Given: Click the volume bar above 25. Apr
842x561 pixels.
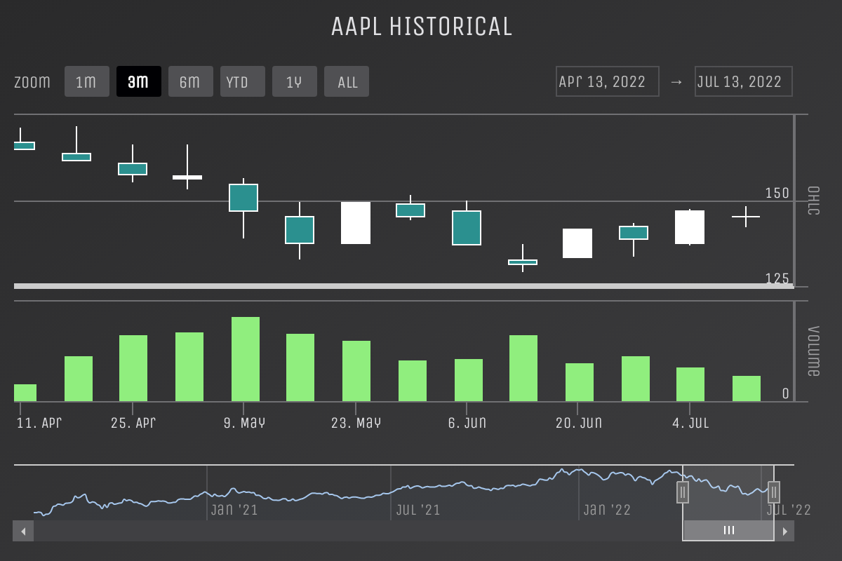Looking at the screenshot, I should pyautogui.click(x=133, y=368).
